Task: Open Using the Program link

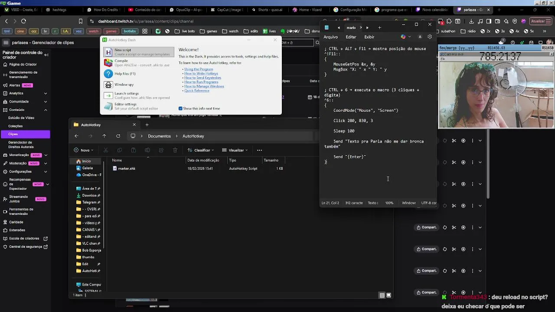Action: (x=199, y=69)
